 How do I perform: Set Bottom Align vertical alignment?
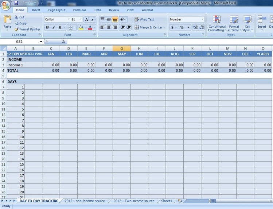coord(115,19)
